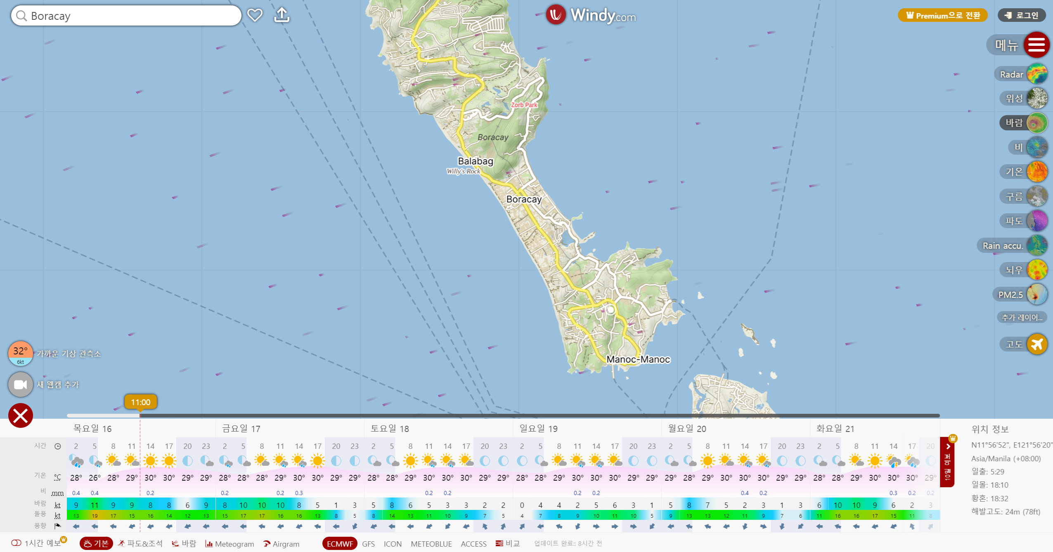Screen dimensions: 1053x552
Task: Open the Radar layer
Action: [x=1036, y=74]
